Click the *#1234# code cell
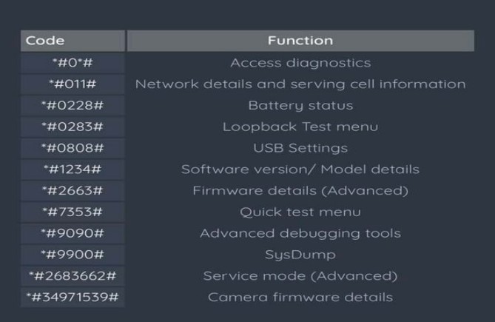Image resolution: width=495 pixels, height=322 pixels. point(73,170)
